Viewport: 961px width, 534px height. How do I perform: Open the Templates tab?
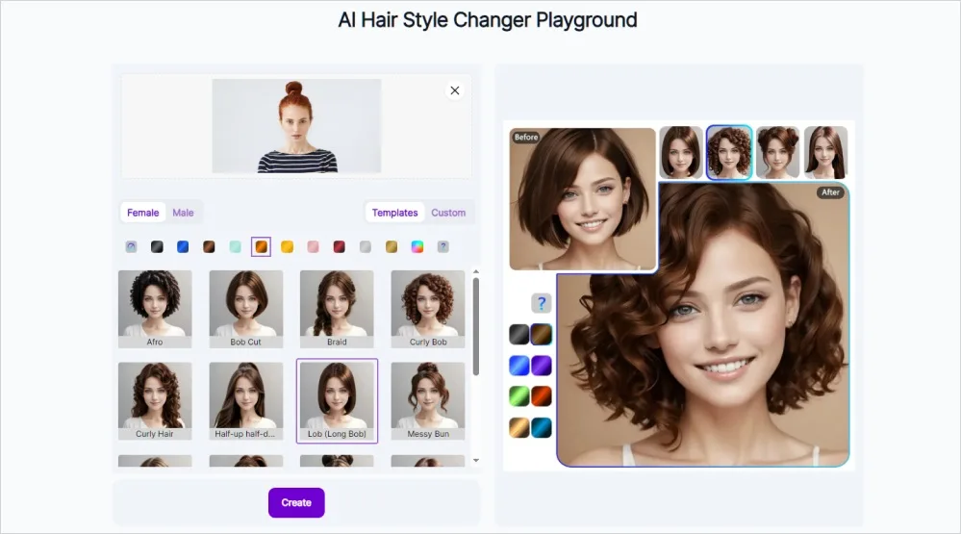(x=394, y=213)
